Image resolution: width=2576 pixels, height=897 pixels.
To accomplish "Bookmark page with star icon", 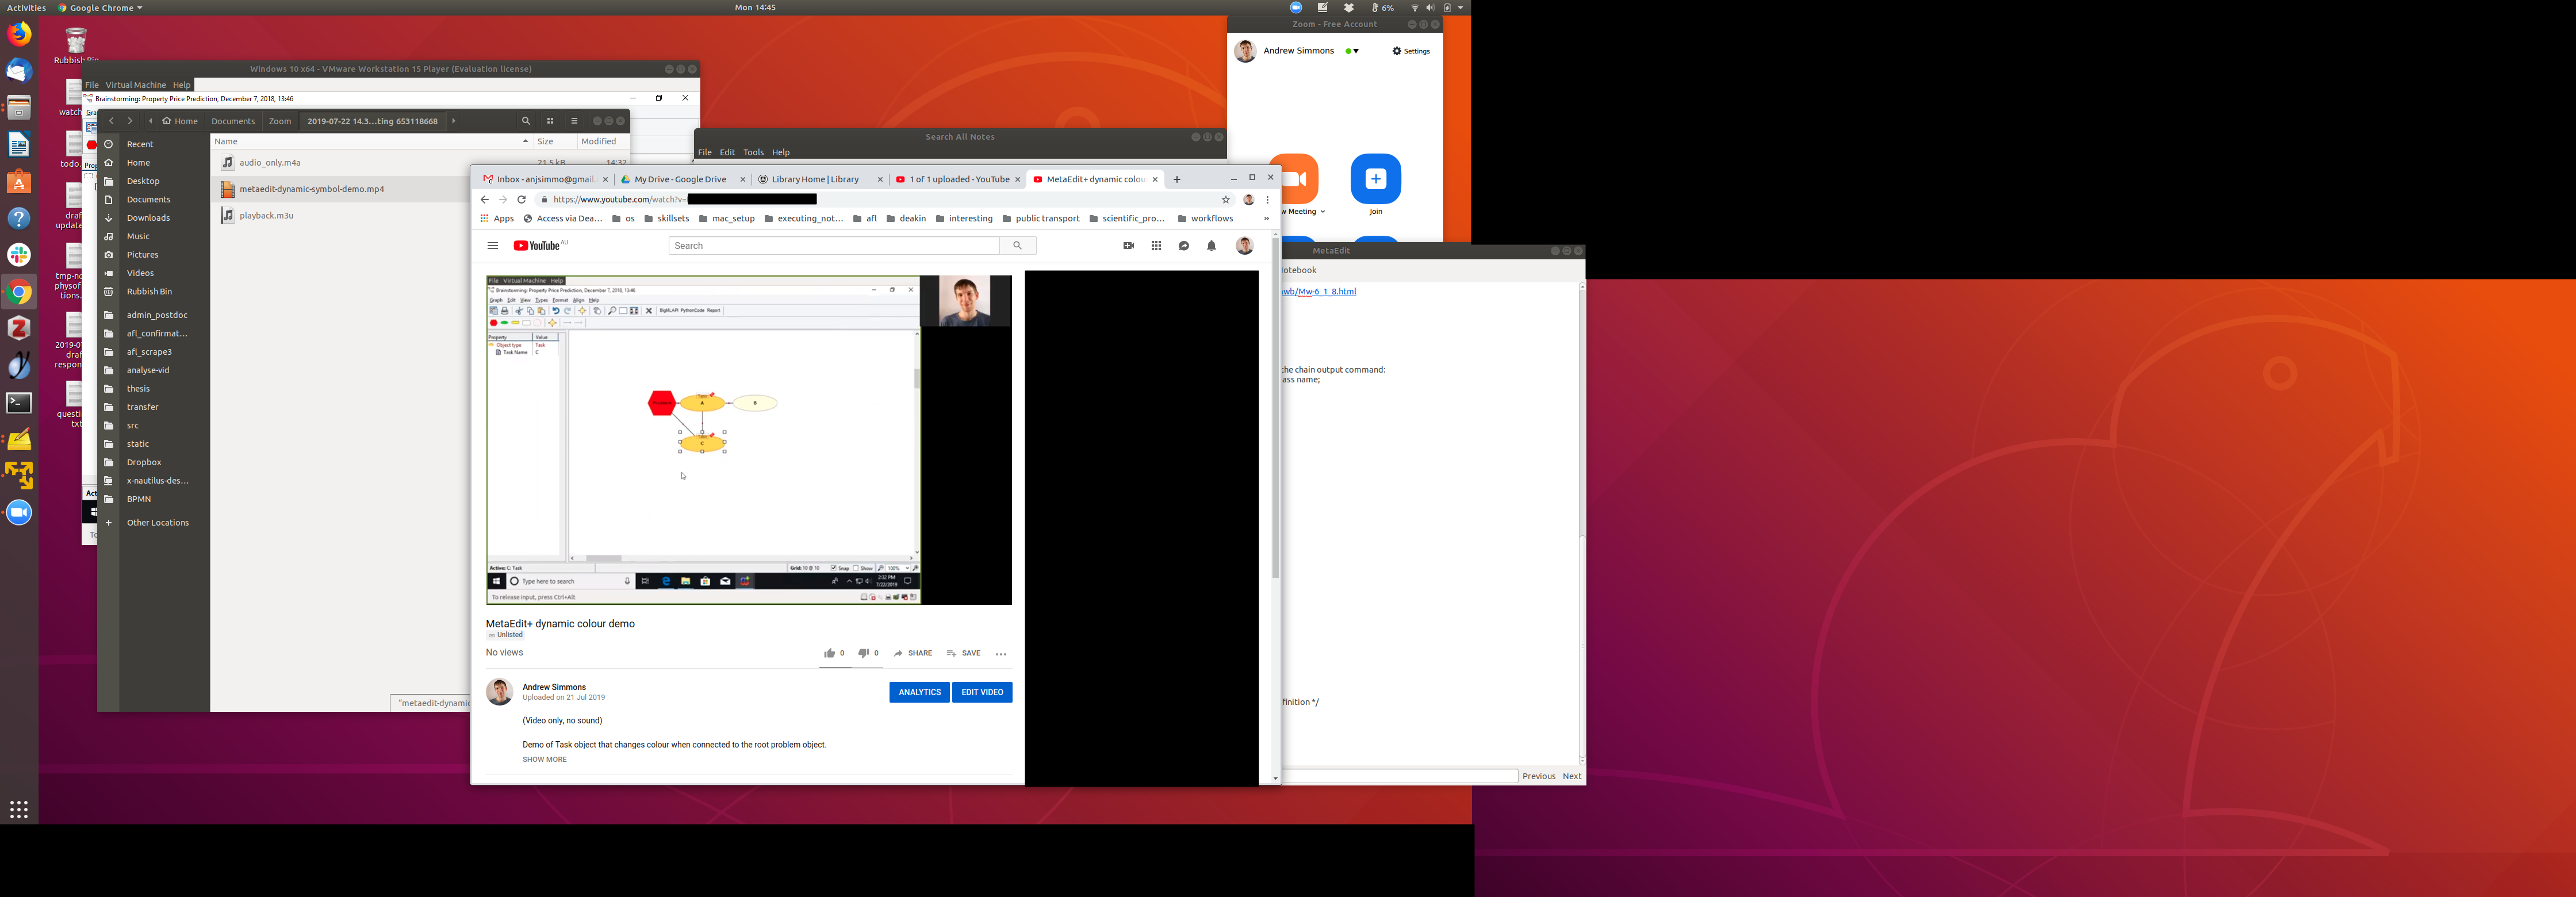I will [x=1225, y=200].
